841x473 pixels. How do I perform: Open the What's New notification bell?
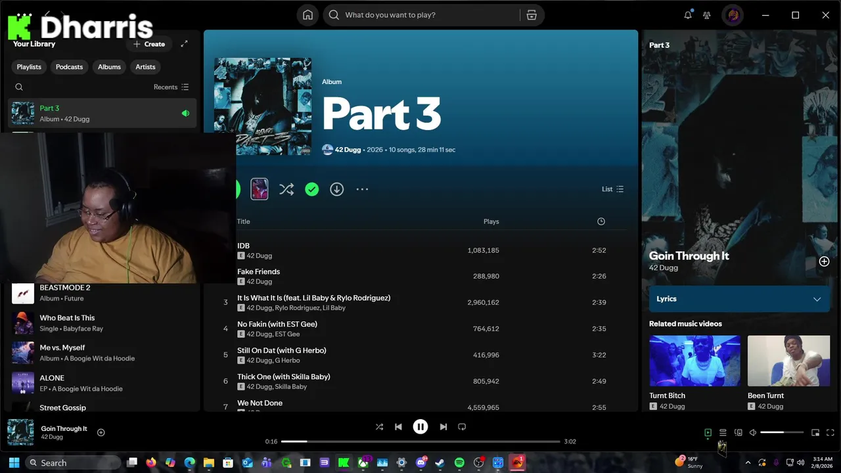click(688, 15)
